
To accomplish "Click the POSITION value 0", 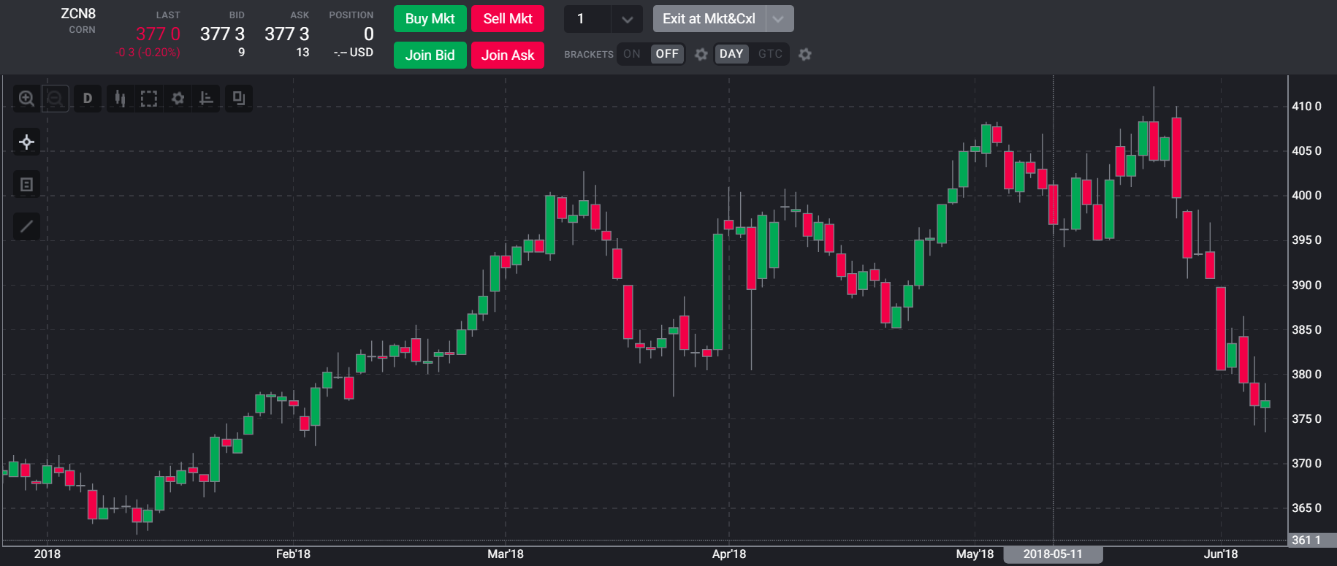I will coord(368,34).
